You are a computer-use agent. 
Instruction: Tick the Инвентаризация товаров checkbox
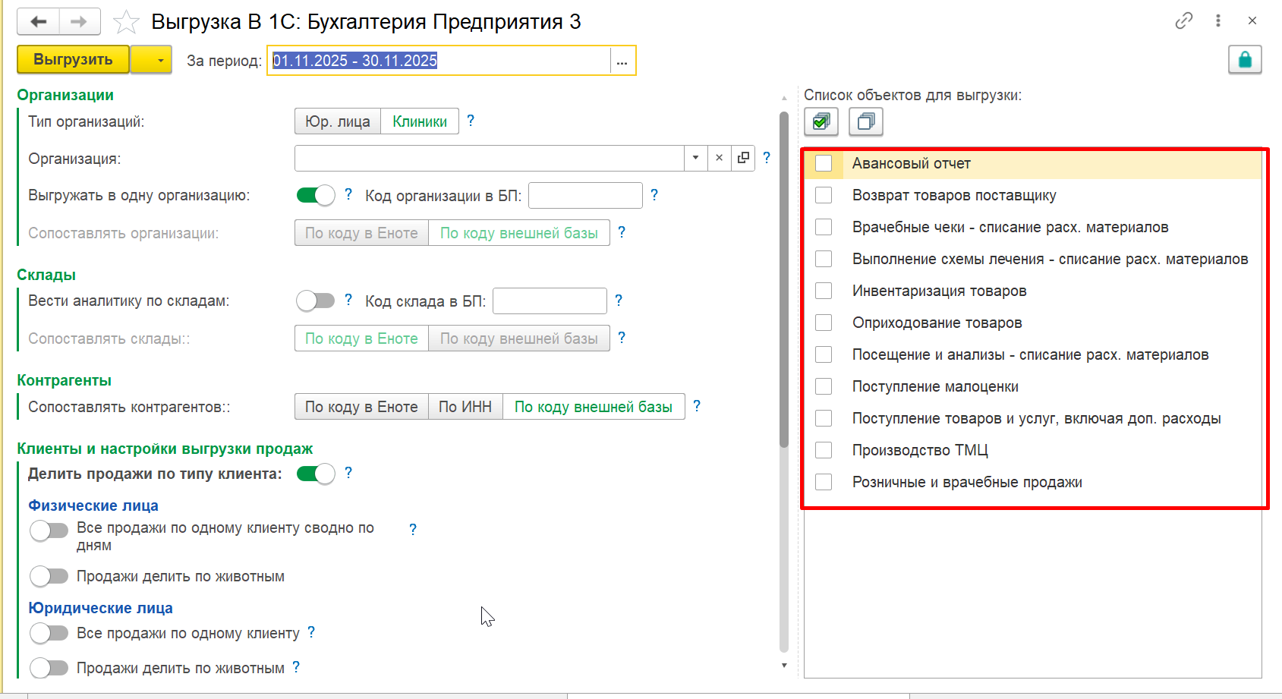(824, 291)
